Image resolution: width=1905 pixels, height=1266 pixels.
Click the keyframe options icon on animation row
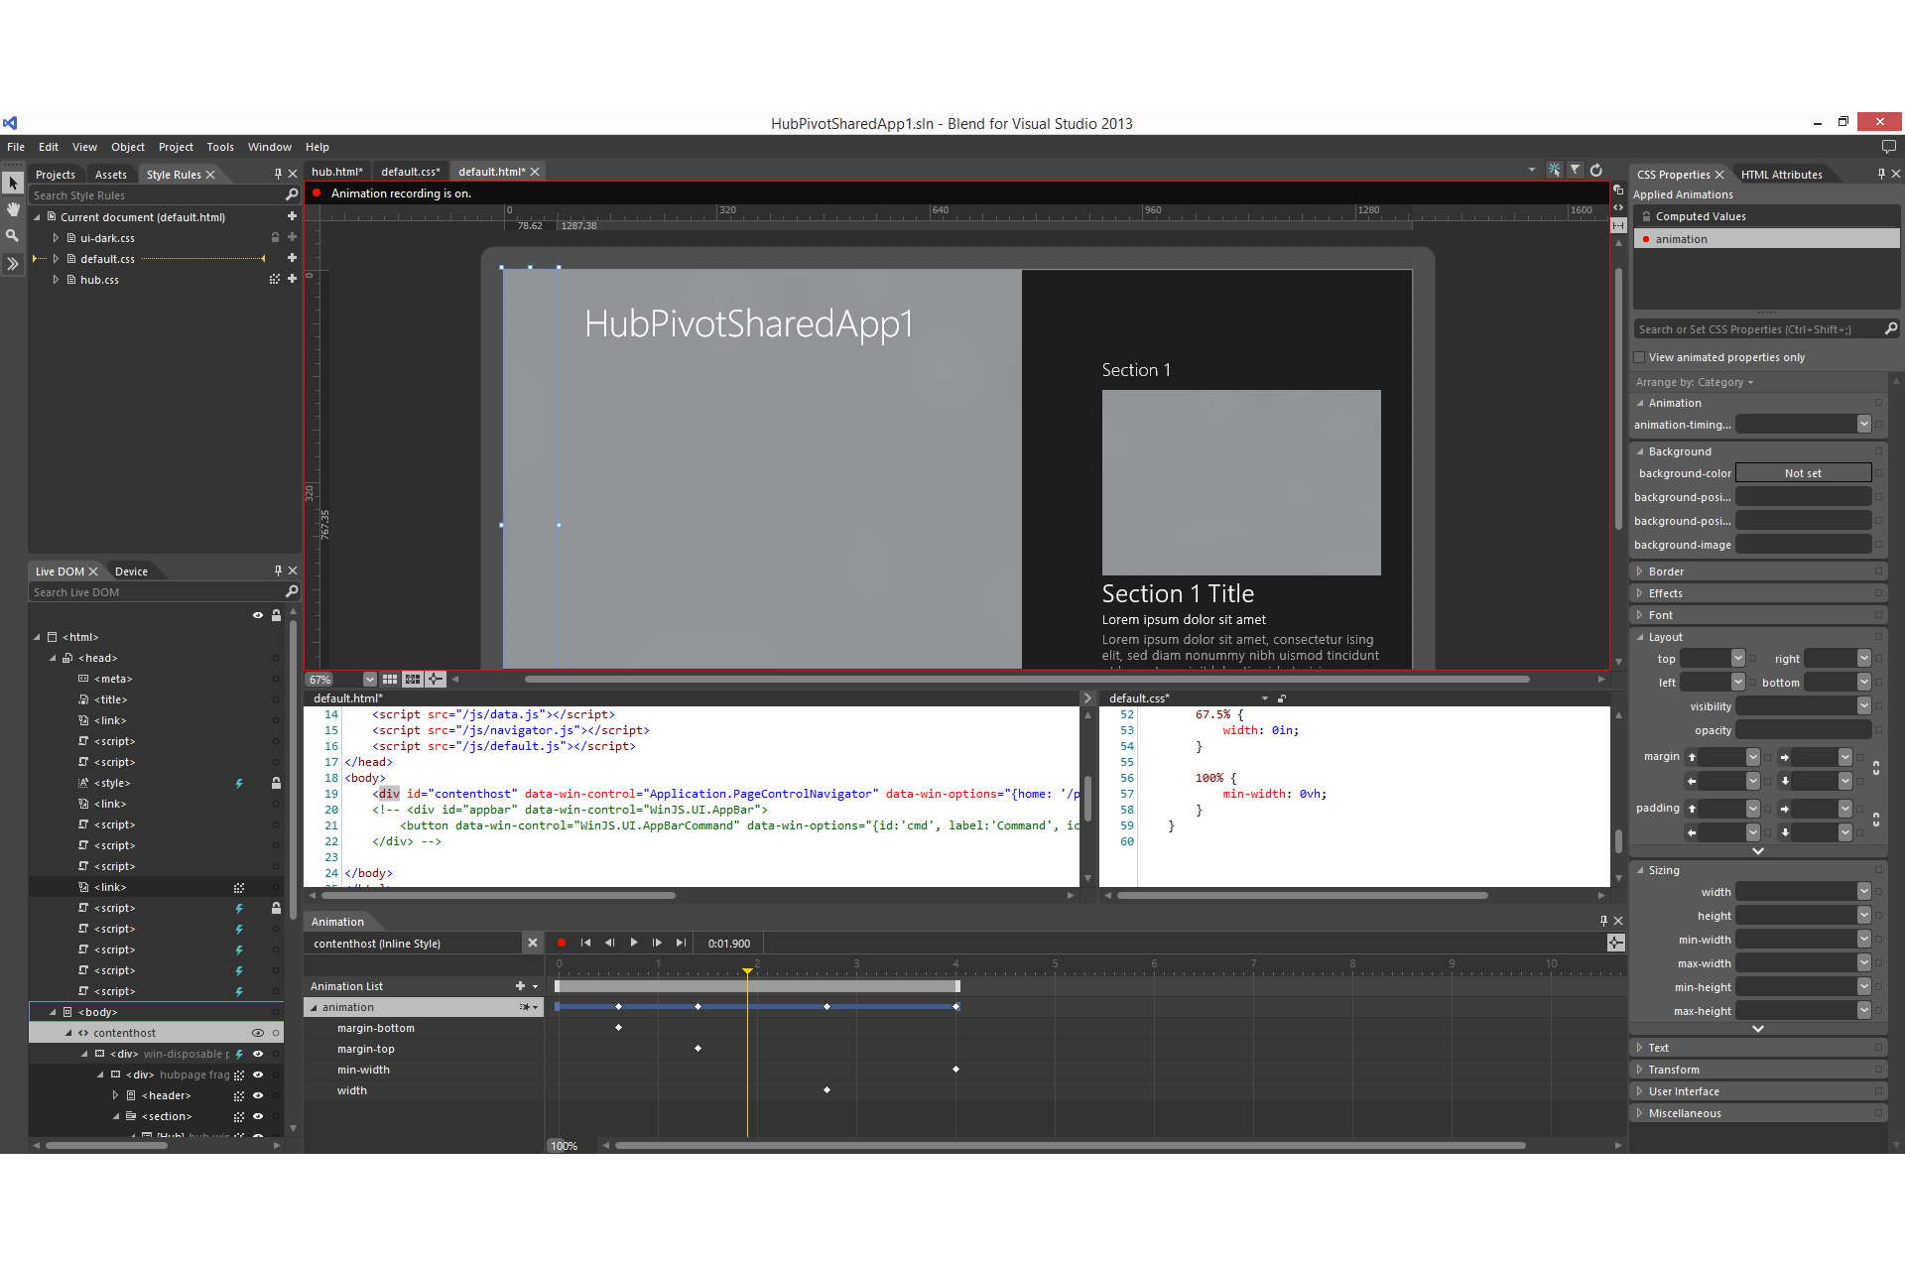click(x=527, y=1007)
